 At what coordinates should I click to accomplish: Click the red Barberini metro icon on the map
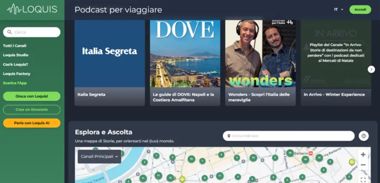tap(311, 153)
